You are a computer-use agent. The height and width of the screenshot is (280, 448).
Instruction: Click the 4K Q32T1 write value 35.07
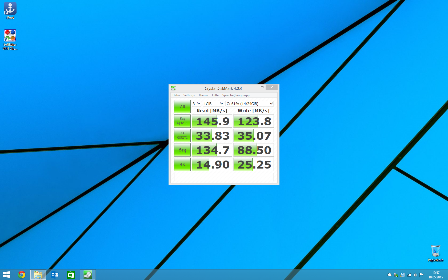coord(254,136)
